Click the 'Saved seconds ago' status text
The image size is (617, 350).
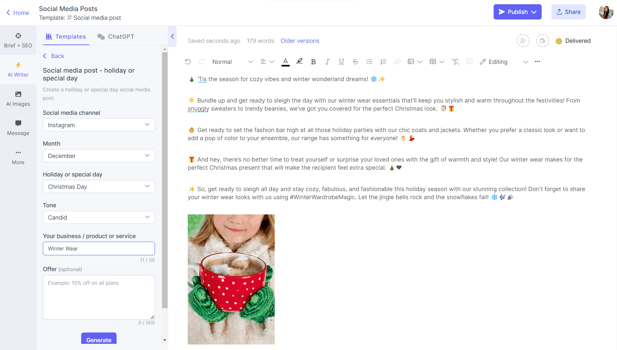(214, 41)
